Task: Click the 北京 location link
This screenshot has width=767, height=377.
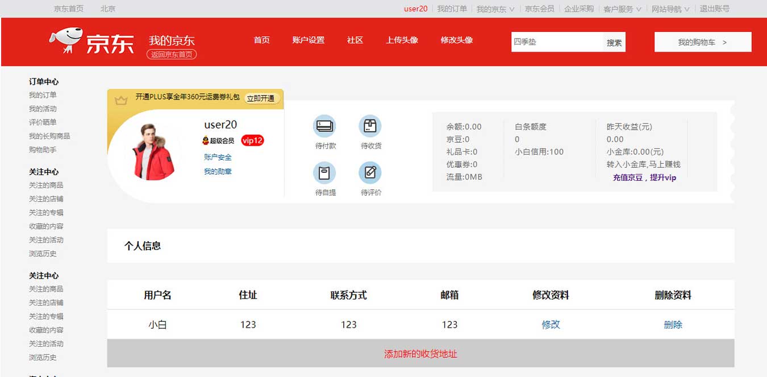Action: tap(108, 9)
